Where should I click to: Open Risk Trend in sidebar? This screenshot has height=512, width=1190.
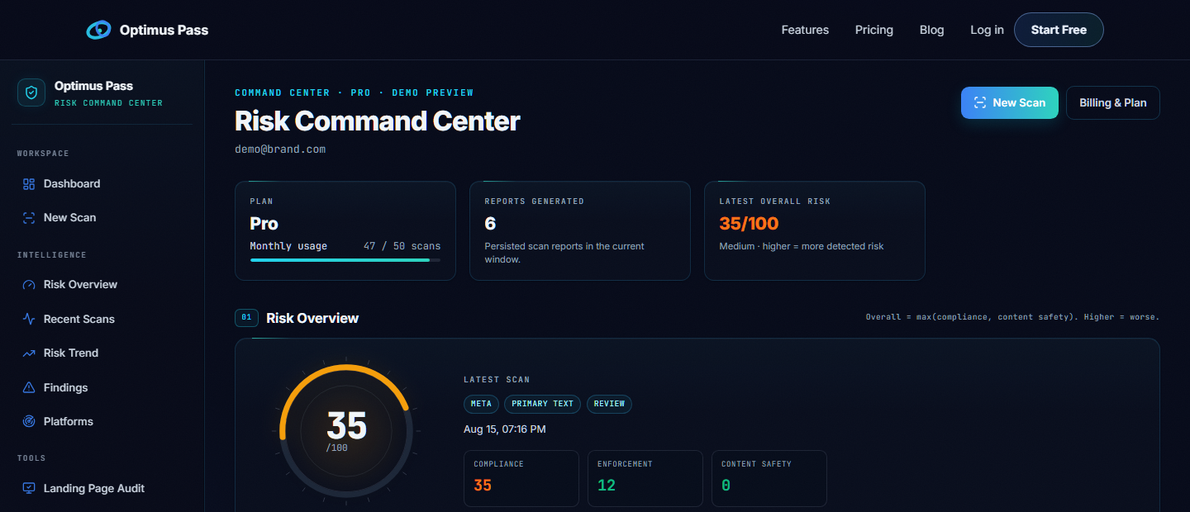pos(102,353)
